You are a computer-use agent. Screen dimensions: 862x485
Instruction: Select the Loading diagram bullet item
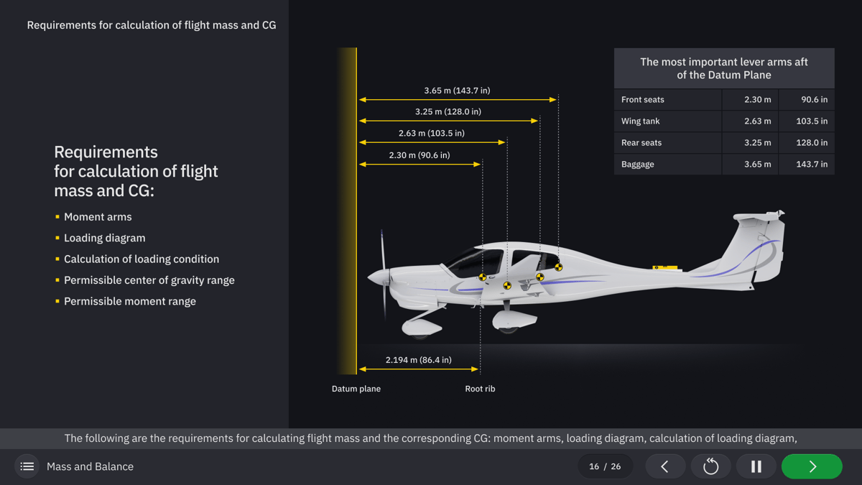pyautogui.click(x=103, y=237)
